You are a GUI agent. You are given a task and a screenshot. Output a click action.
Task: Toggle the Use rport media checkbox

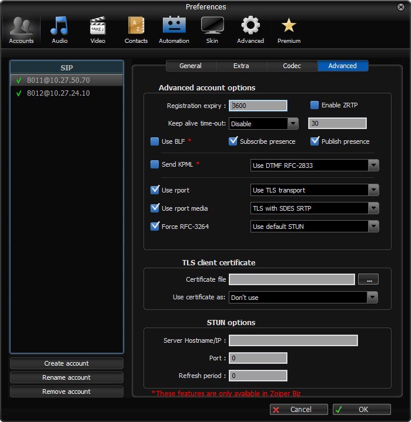coord(155,208)
